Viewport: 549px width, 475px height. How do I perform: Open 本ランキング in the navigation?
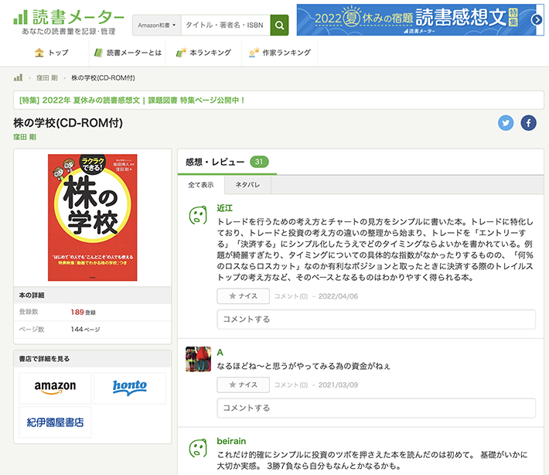pos(203,53)
